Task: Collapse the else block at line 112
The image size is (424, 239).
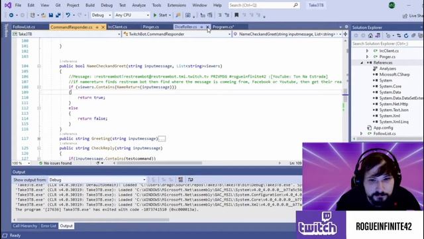Action: pyautogui.click(x=38, y=108)
